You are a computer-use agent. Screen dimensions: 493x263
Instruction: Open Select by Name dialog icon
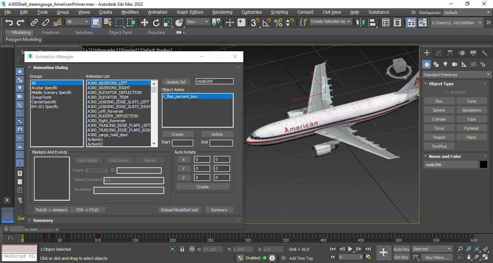(x=108, y=22)
